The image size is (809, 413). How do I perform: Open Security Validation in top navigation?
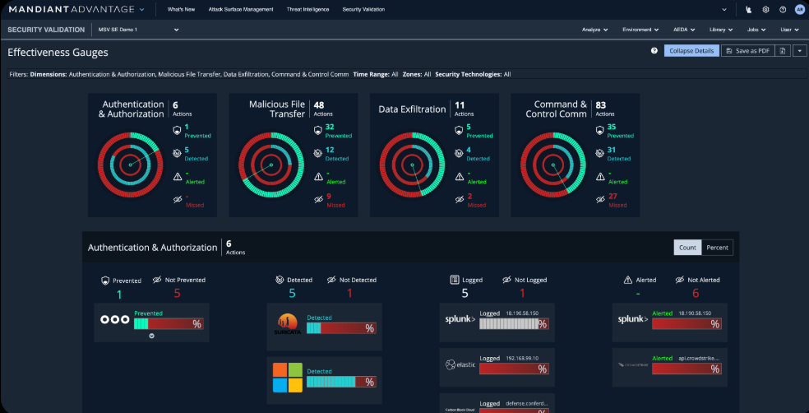[363, 9]
